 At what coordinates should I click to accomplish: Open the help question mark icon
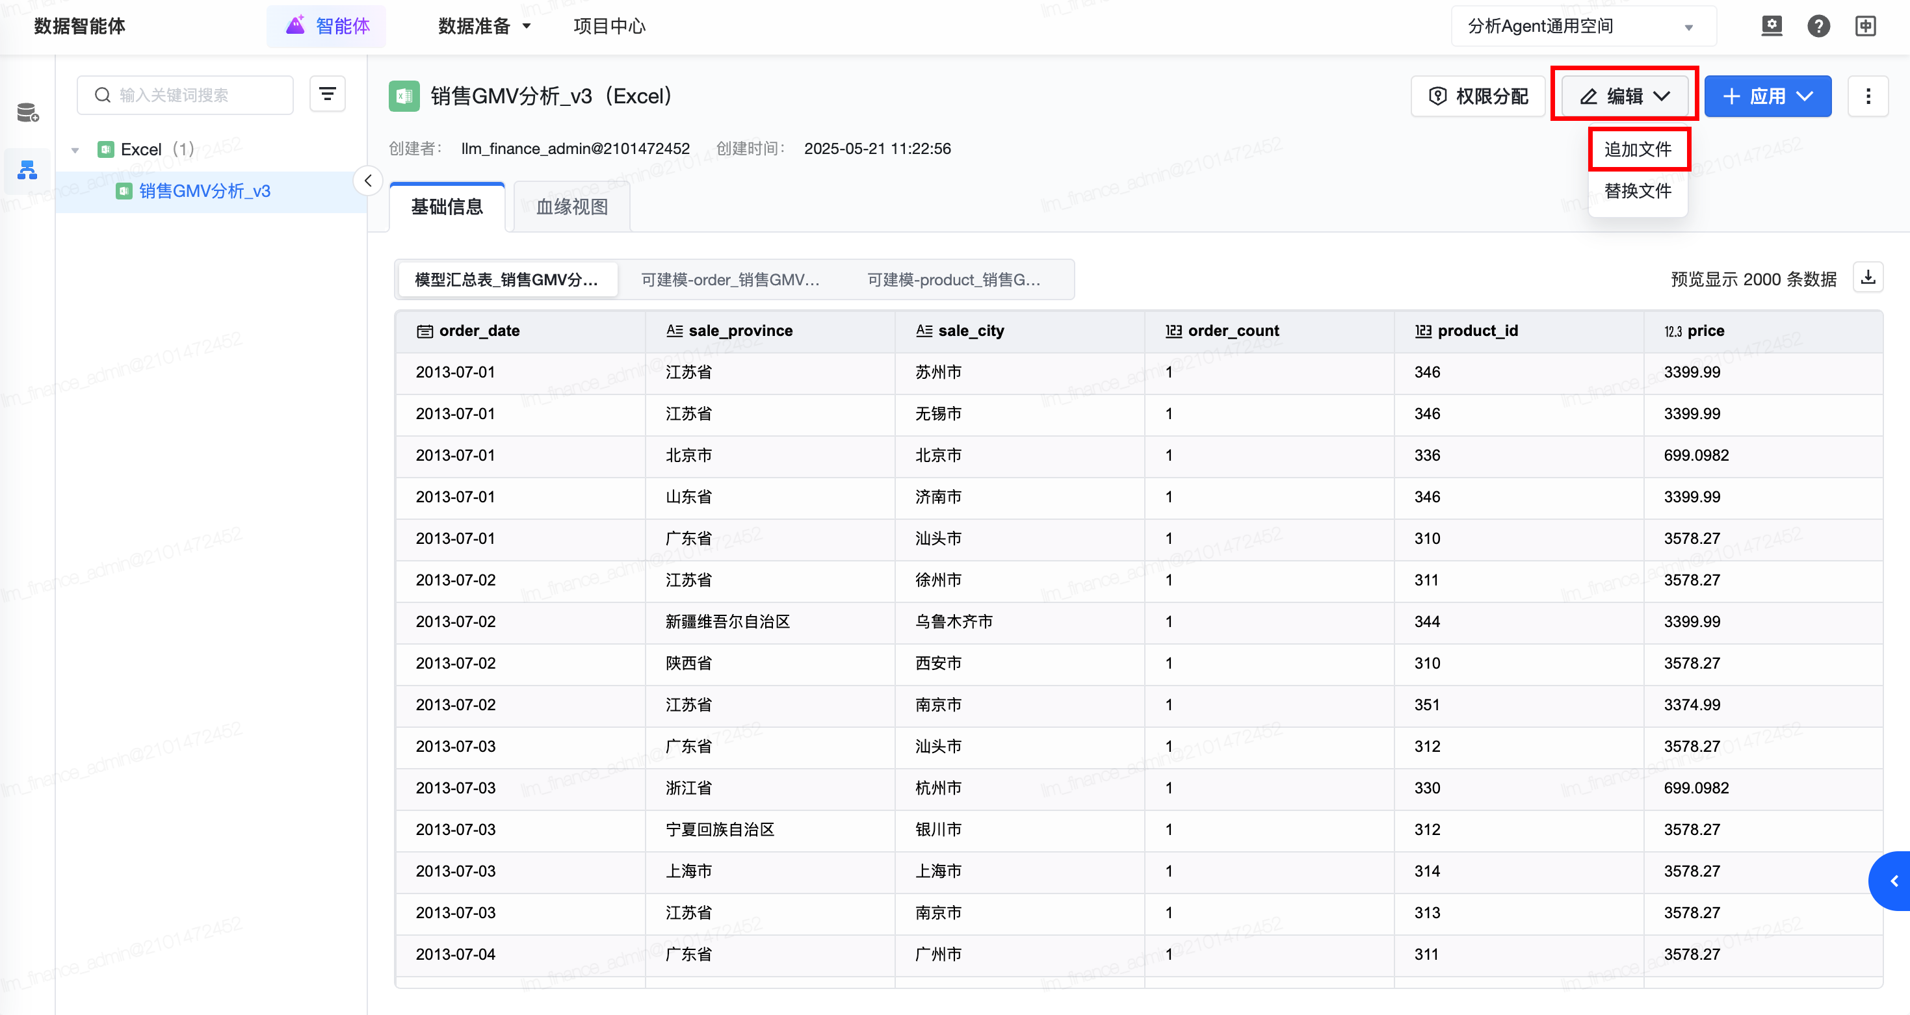[x=1818, y=27]
